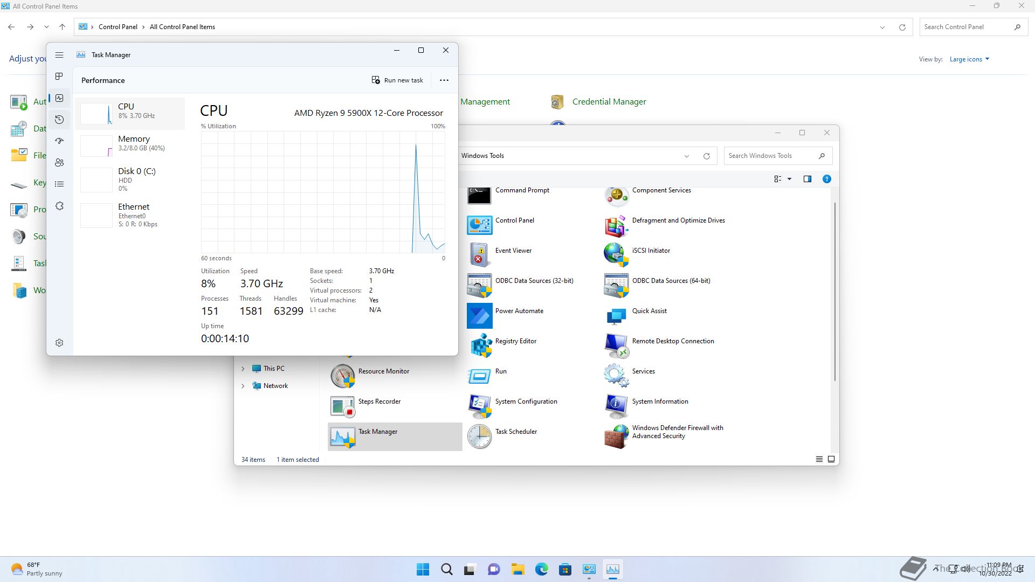1035x582 pixels.
Task: Open Control Panel icon in Windows Tools
Action: (x=501, y=225)
